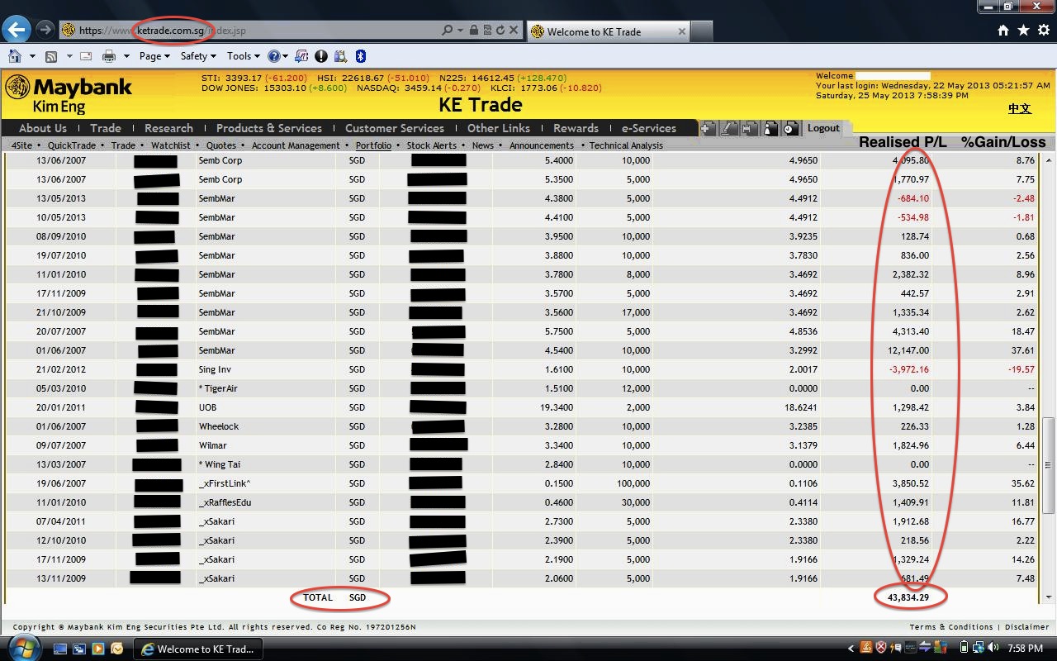This screenshot has height=661, width=1057.
Task: Click the vertical scrollbar down arrow
Action: point(1050,597)
